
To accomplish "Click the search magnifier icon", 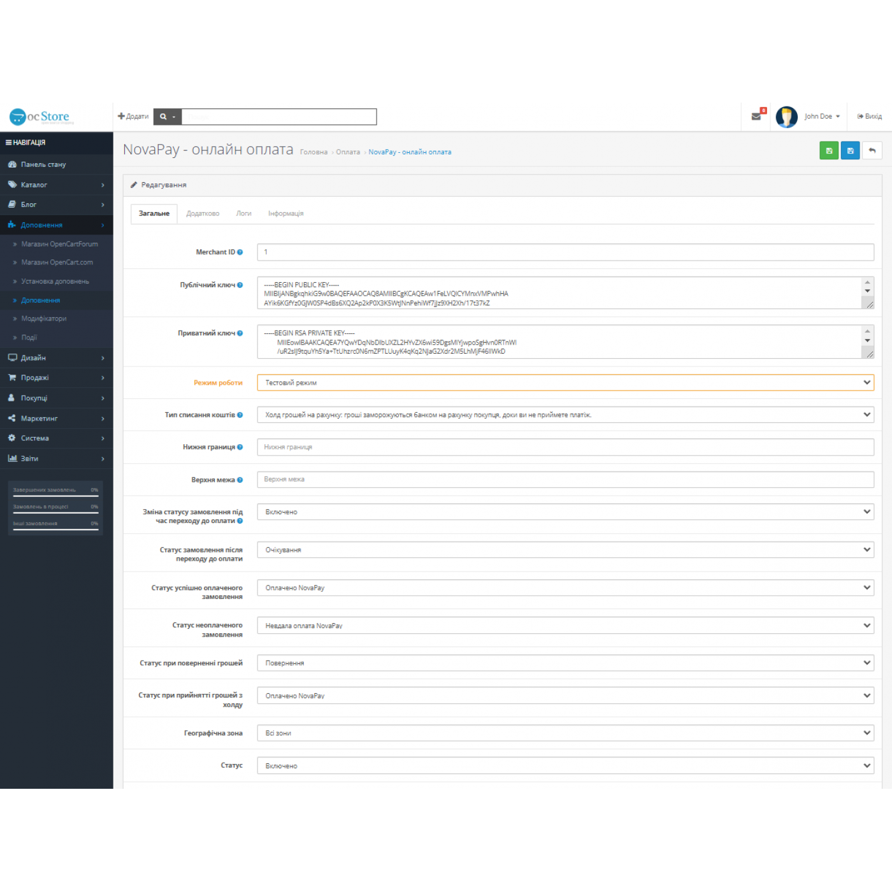I will (x=163, y=117).
